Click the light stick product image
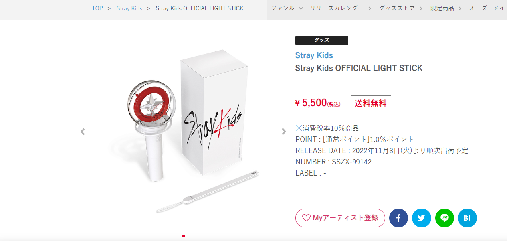 click(183, 132)
